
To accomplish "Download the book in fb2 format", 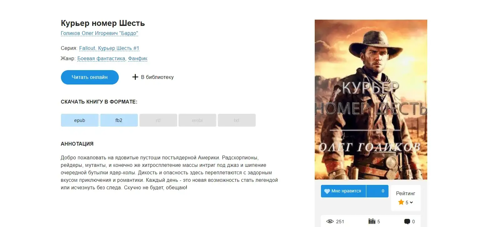I will [x=119, y=120].
